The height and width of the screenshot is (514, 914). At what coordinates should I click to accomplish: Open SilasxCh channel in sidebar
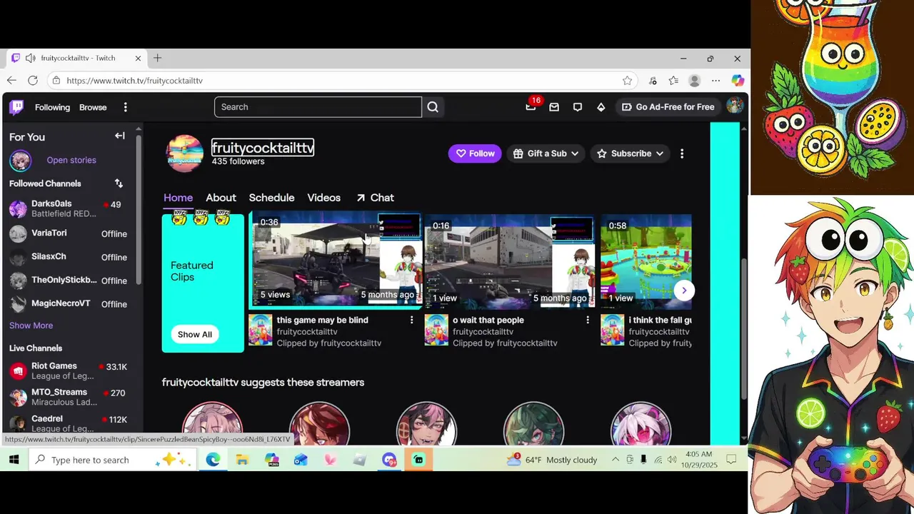[69, 257]
